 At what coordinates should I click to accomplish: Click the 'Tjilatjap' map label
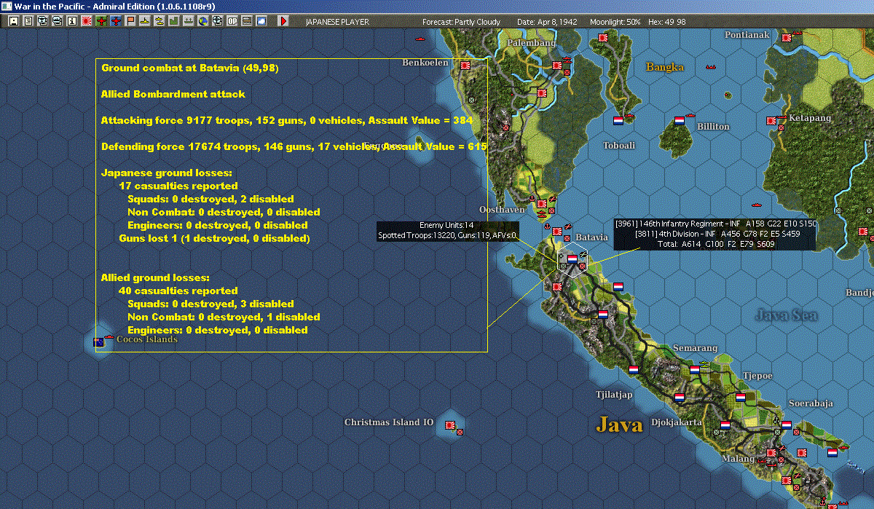614,395
